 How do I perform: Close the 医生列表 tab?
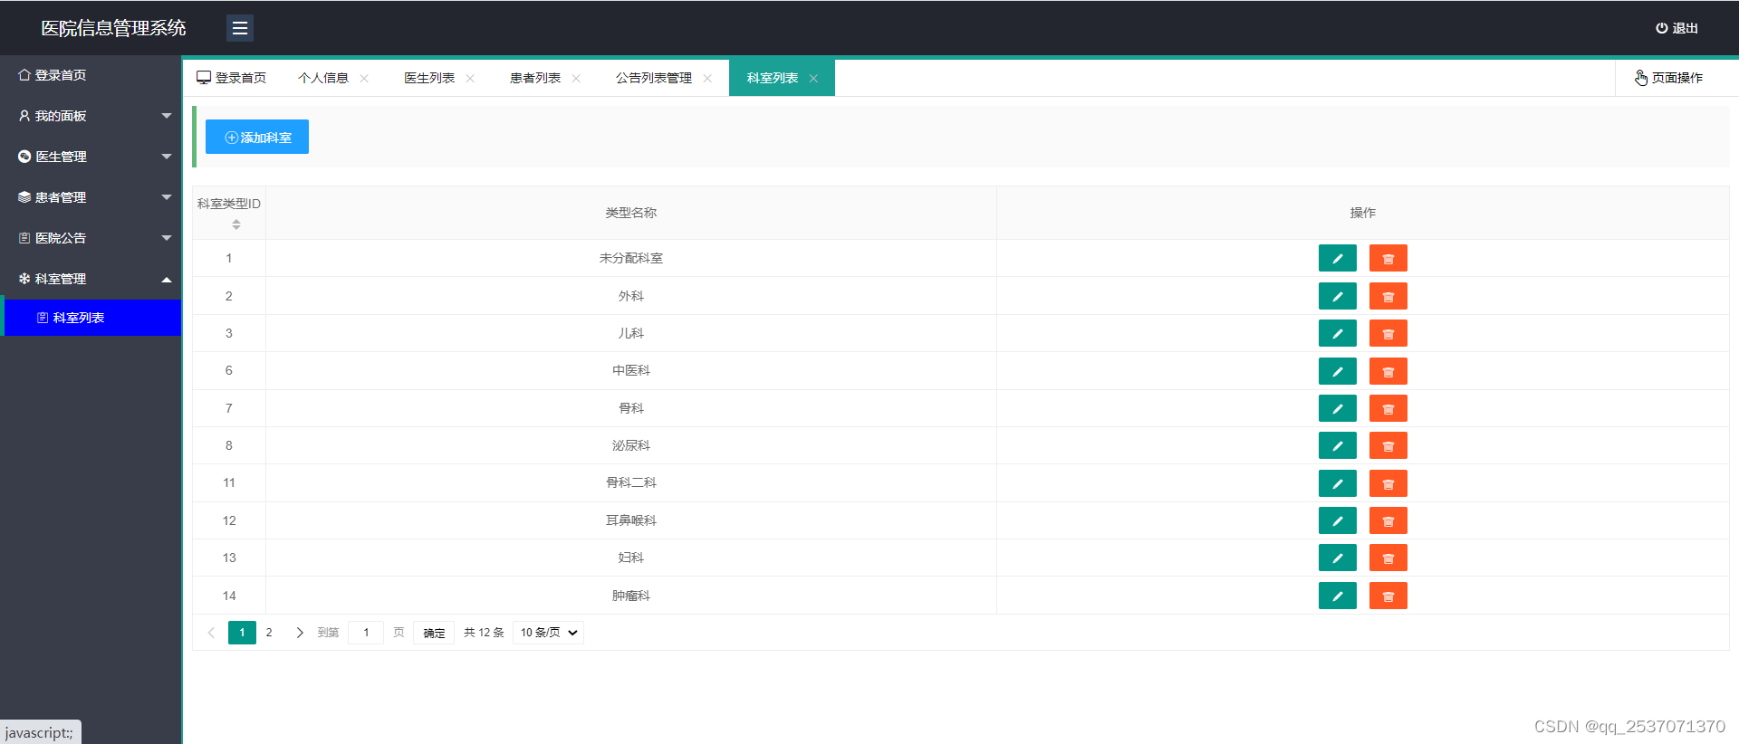[x=470, y=79]
